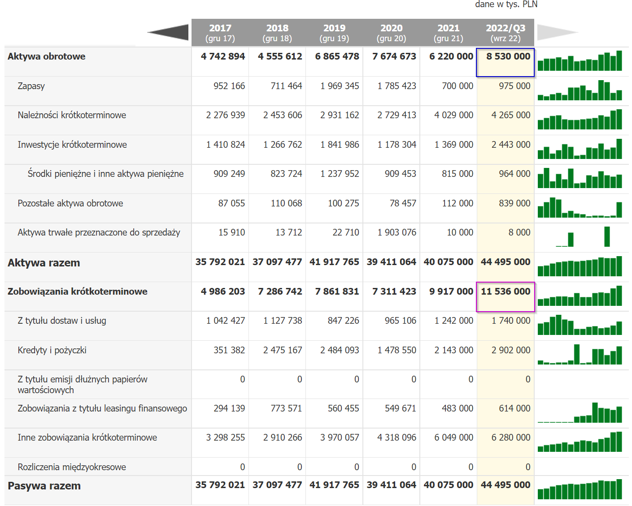This screenshot has height=506, width=632.
Task: Open the Pasywa razem sparkline chart
Action: 580,489
